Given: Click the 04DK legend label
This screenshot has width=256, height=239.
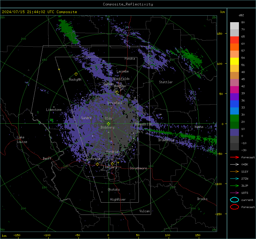Looking at the screenshot, I should [245, 165].
